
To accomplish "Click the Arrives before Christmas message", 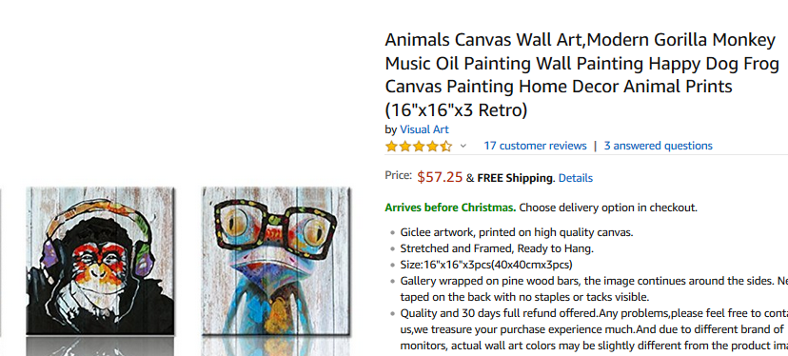I will [450, 208].
